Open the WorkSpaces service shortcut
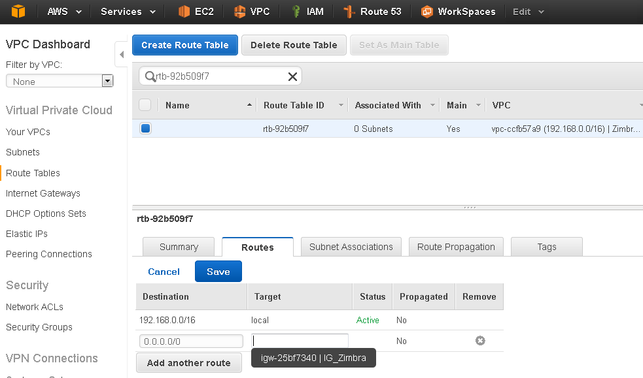Image resolution: width=643 pixels, height=378 pixels. 458,12
